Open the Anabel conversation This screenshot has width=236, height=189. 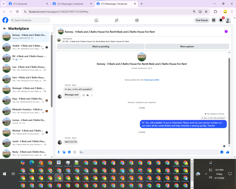click(x=25, y=47)
